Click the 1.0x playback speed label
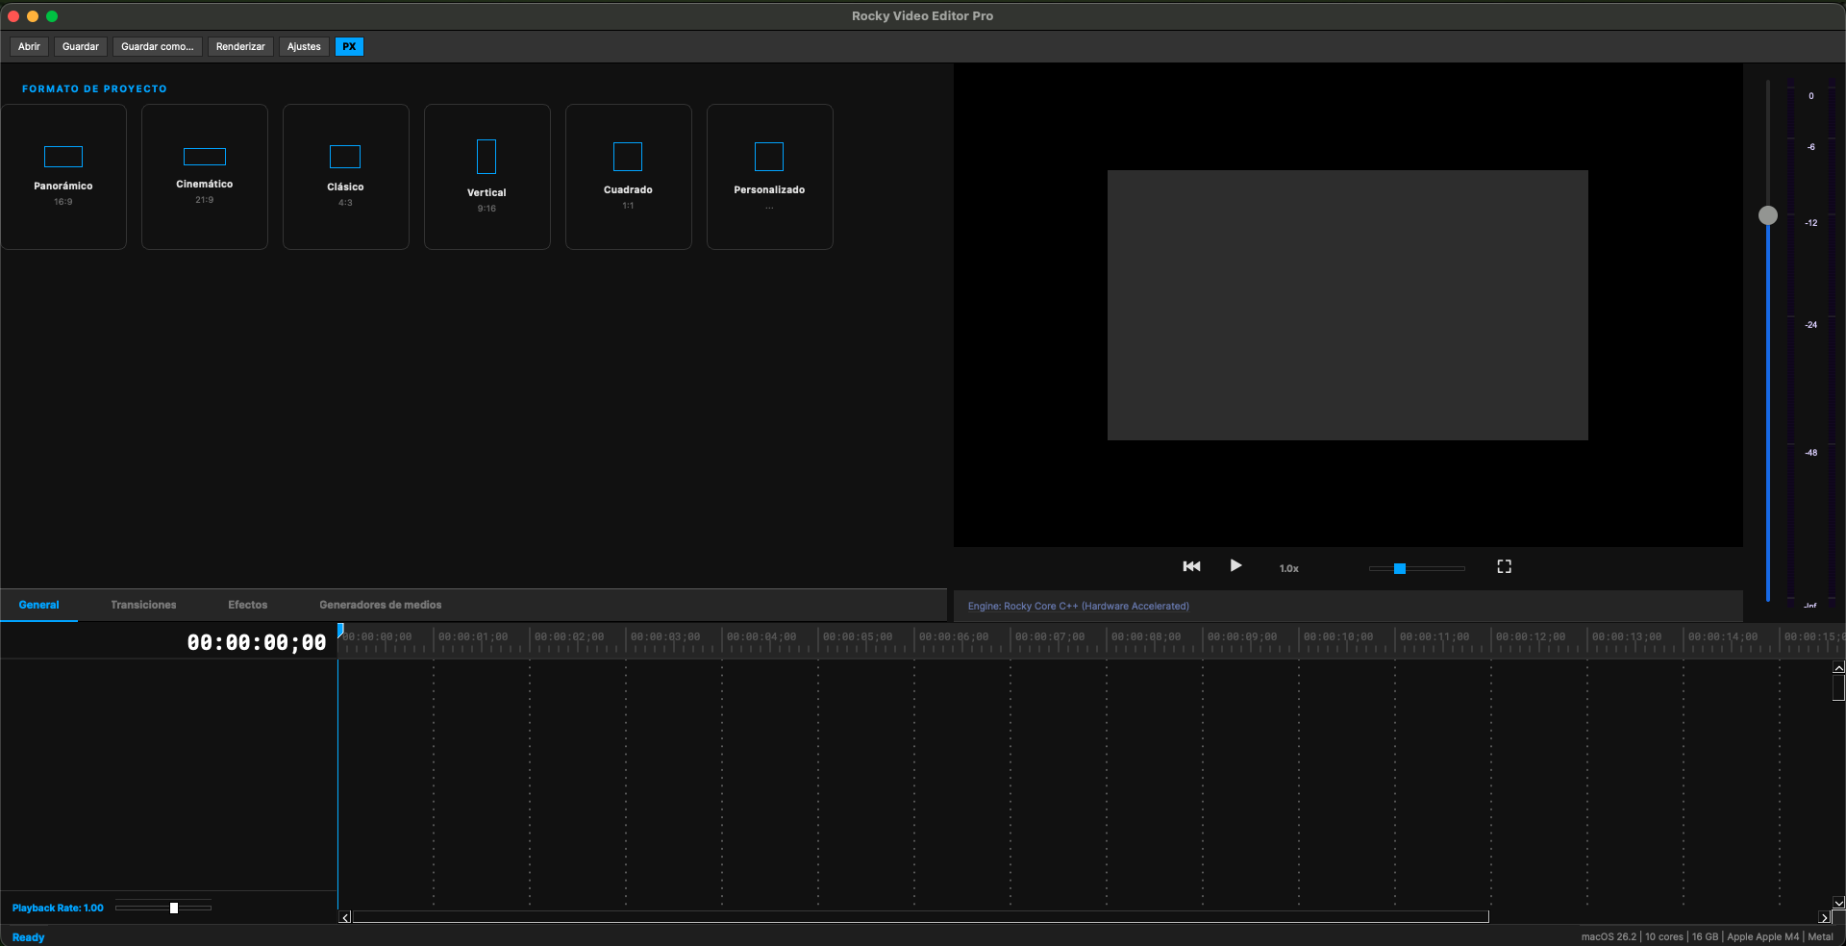1846x946 pixels. point(1289,568)
